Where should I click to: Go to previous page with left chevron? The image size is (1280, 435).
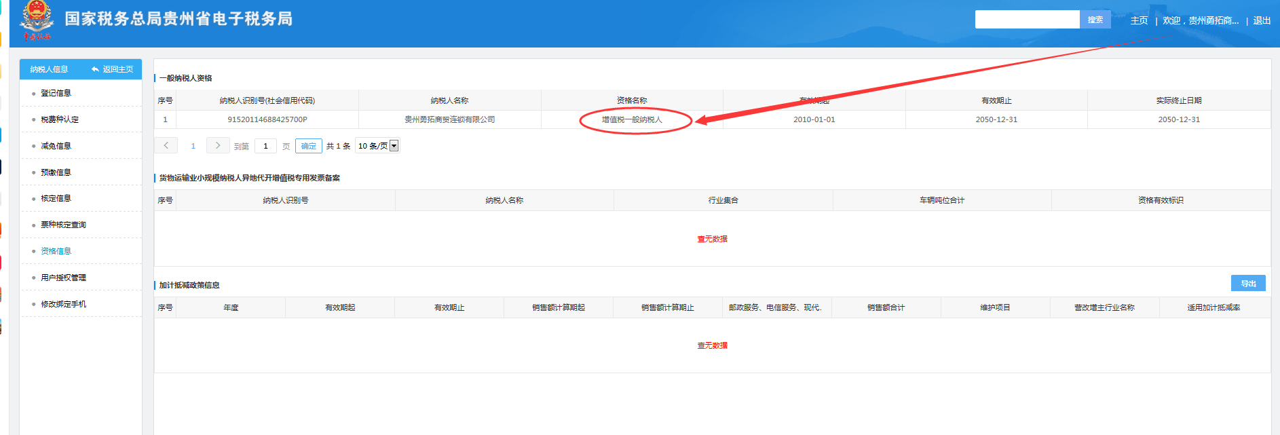(x=166, y=145)
